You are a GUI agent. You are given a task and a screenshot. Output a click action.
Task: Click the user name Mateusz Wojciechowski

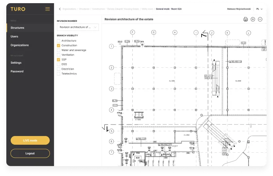239,9
